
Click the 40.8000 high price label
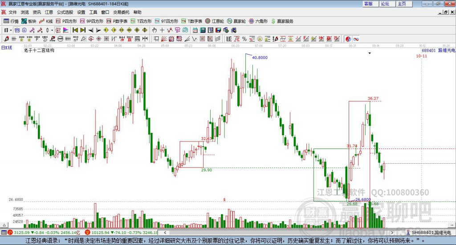260,57
